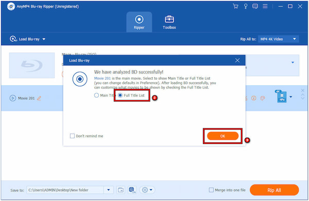This screenshot has width=309, height=201.
Task: Move Movie 201 down in list
Action: click(303, 98)
